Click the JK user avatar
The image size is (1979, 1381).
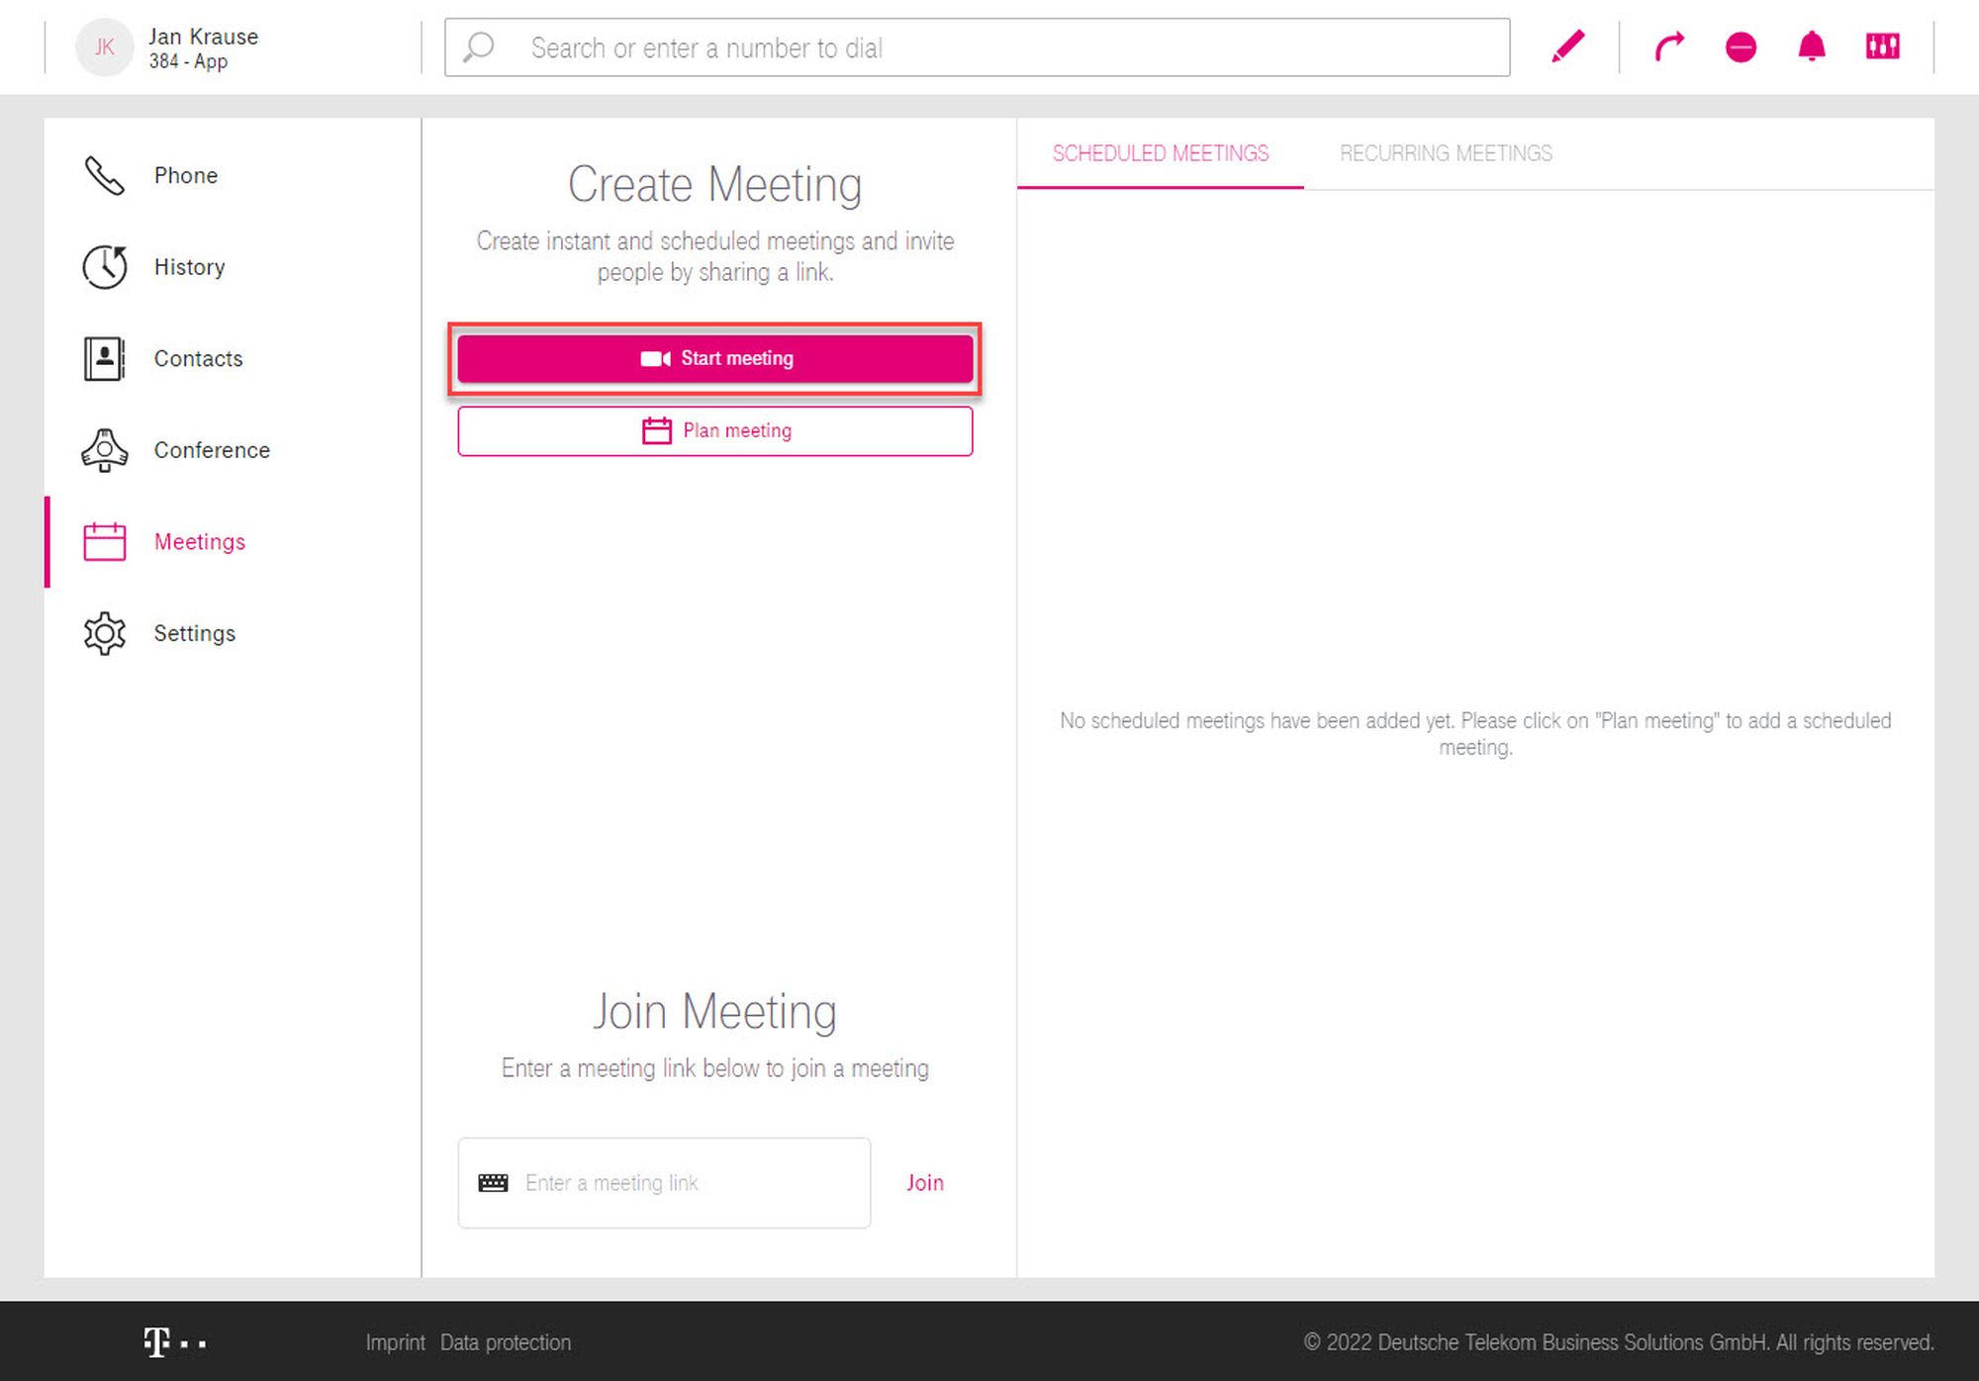pos(104,46)
